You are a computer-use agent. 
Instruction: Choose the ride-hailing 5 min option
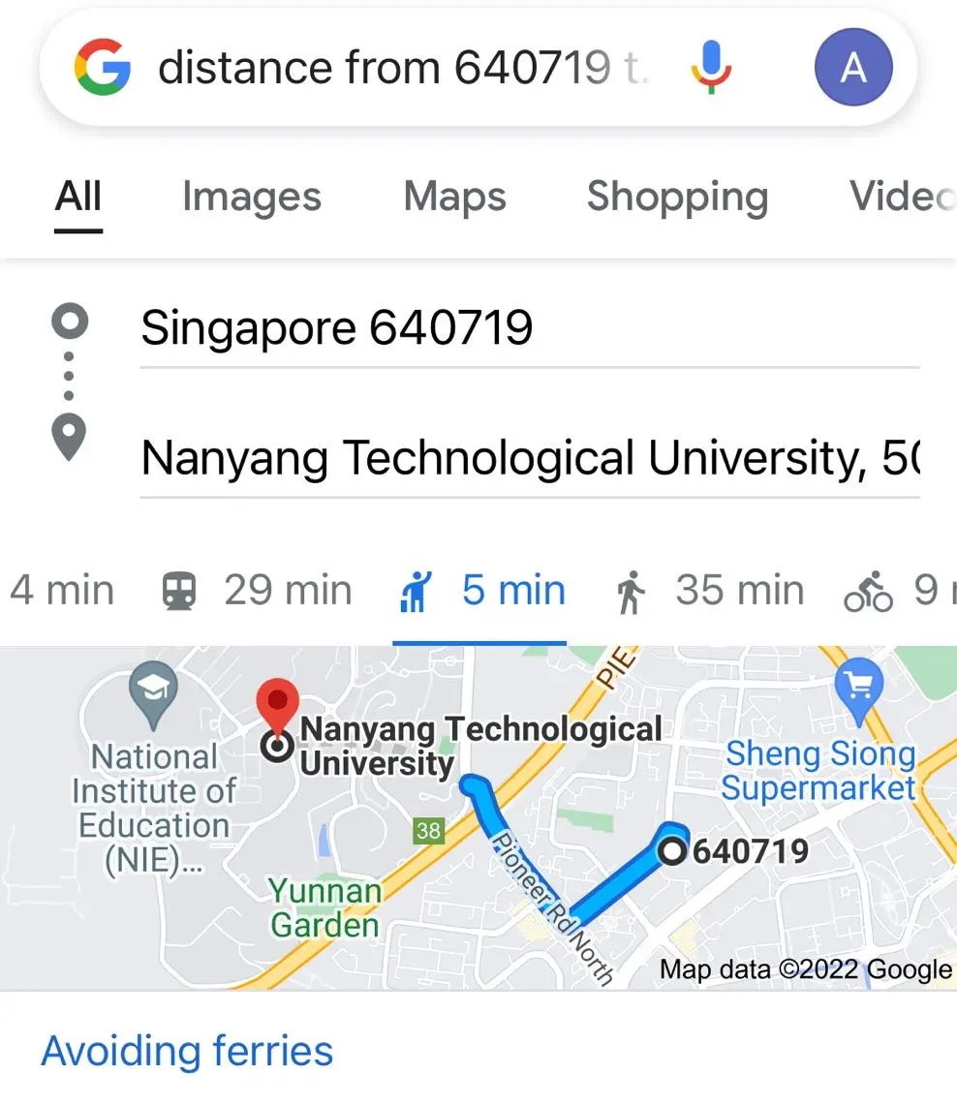point(479,591)
